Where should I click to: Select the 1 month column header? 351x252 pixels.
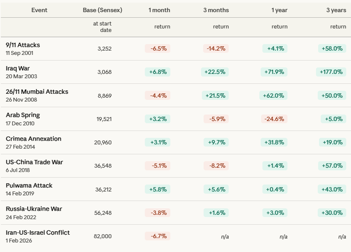coord(159,10)
